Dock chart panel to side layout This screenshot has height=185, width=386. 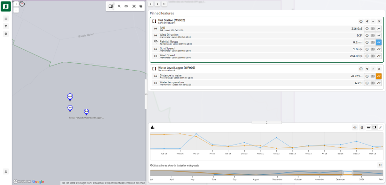[x=374, y=127]
